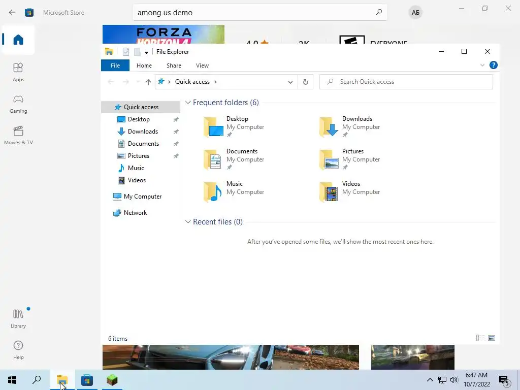This screenshot has width=520, height=390.
Task: Click the Refresh button in address bar
Action: point(305,82)
